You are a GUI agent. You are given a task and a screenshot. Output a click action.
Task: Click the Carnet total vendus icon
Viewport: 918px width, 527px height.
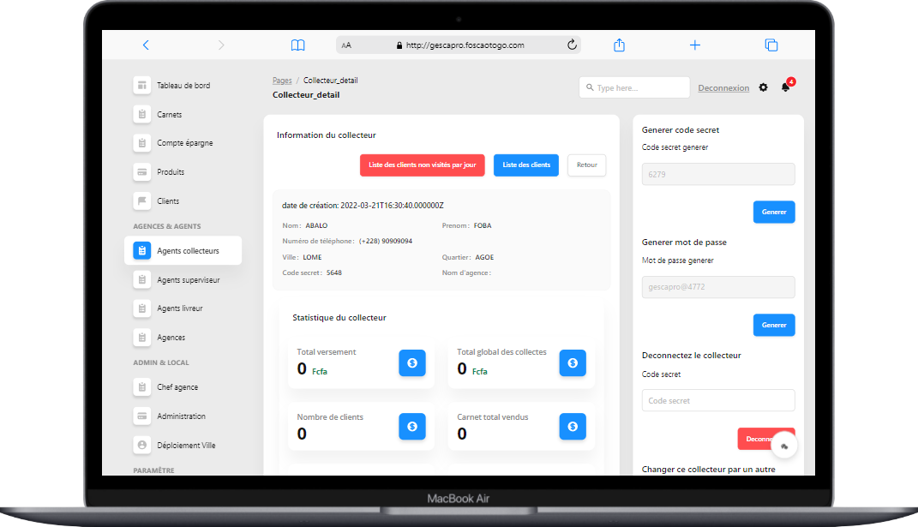[572, 426]
